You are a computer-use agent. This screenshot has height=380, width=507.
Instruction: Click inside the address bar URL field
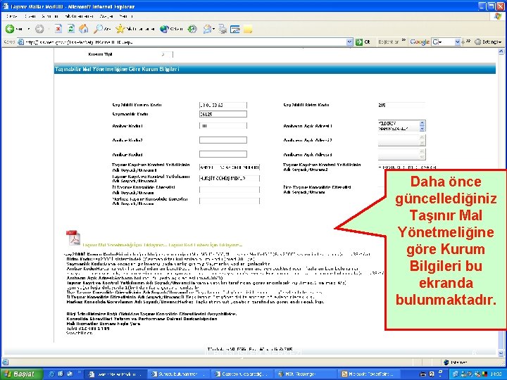coord(185,42)
